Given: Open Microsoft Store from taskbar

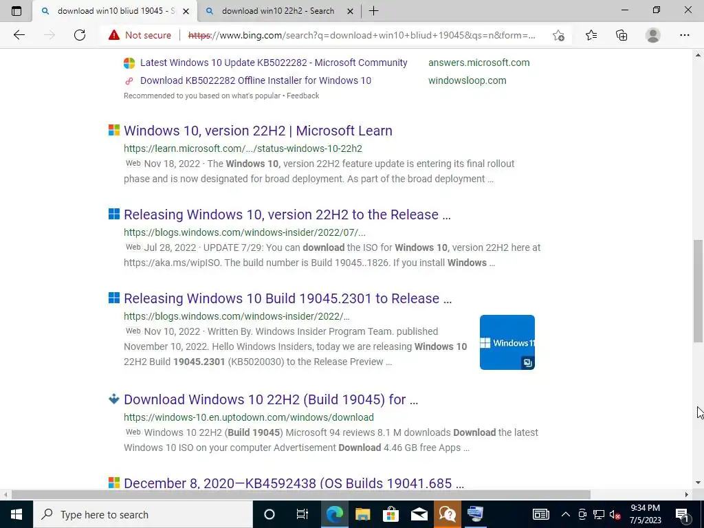Looking at the screenshot, I should [x=391, y=514].
